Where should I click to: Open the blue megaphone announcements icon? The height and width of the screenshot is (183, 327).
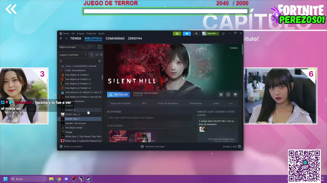tap(187, 34)
